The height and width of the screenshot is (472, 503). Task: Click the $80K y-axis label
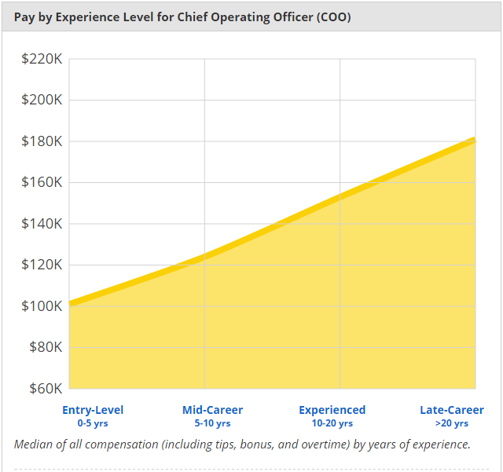pyautogui.click(x=46, y=347)
